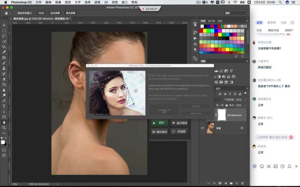
Task: Click the Cancel button in dialog
Action: (x=196, y=106)
